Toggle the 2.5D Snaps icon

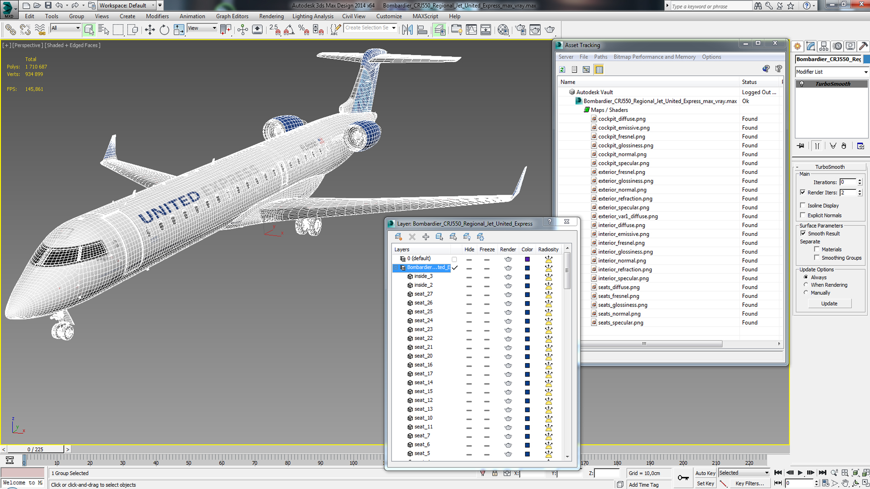coord(275,30)
